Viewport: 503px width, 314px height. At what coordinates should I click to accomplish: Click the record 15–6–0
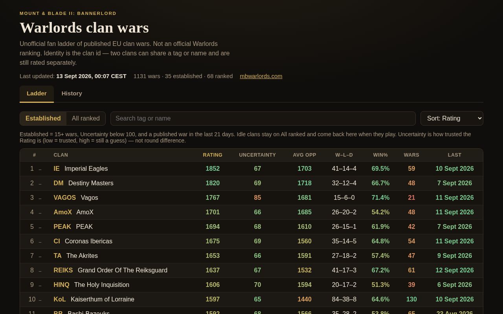click(344, 198)
